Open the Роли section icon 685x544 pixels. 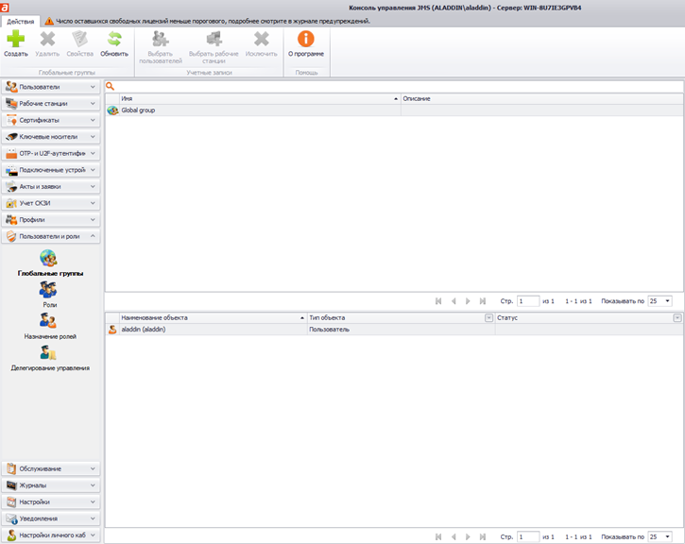click(x=49, y=289)
